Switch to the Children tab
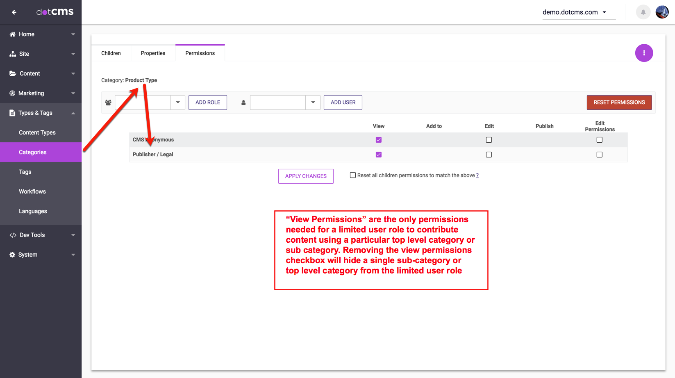Screen dimensions: 675x378 [x=111, y=53]
